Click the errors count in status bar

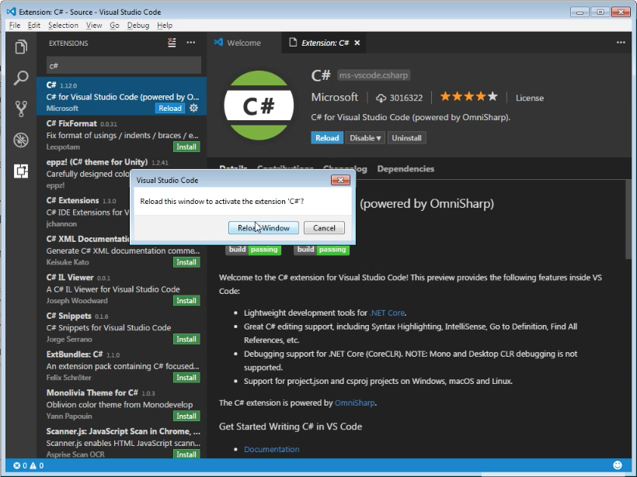[x=20, y=465]
